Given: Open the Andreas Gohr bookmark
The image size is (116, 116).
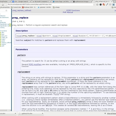Looking at the screenshot, I should click(x=29, y=7).
